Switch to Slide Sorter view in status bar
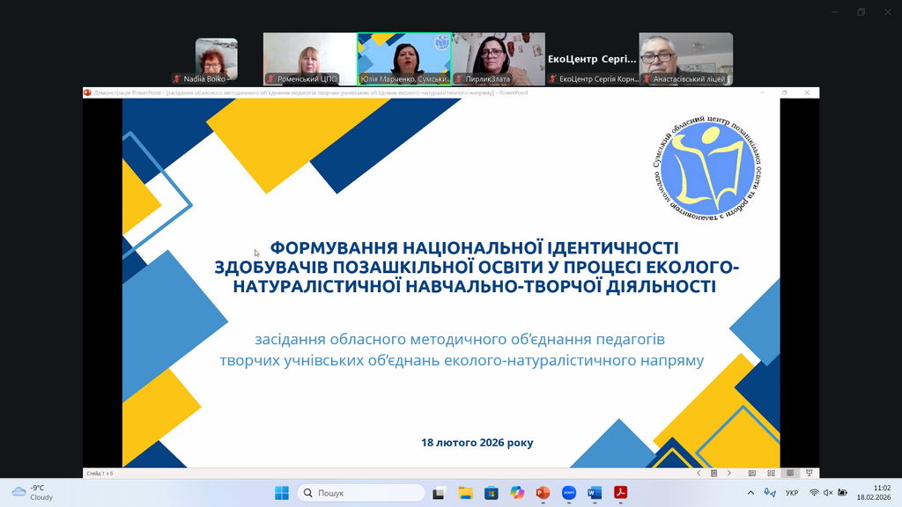 point(772,474)
